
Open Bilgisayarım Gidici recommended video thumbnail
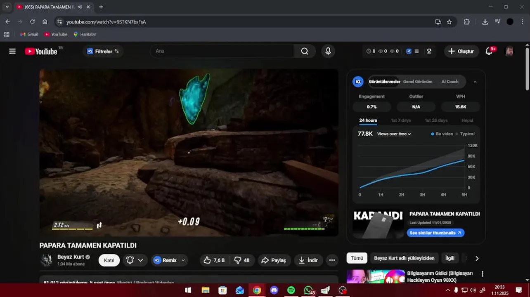tap(376, 276)
